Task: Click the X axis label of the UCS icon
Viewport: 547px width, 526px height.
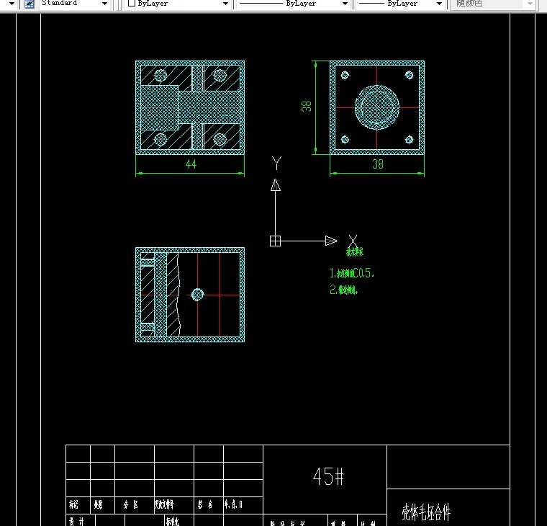Action: point(353,241)
